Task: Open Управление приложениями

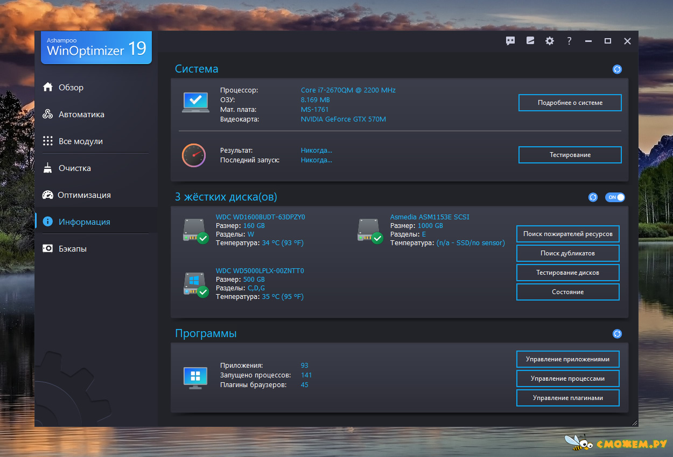Action: click(x=568, y=359)
